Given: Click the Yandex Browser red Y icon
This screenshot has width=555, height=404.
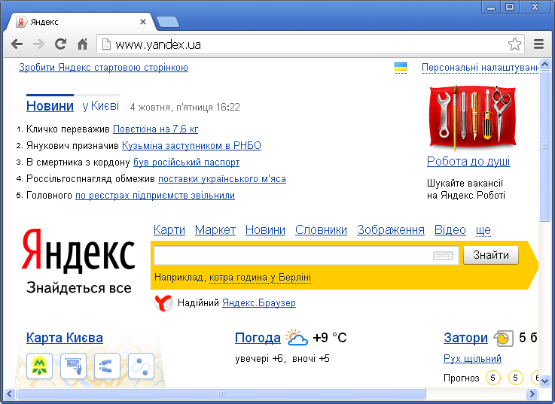Looking at the screenshot, I should [163, 303].
